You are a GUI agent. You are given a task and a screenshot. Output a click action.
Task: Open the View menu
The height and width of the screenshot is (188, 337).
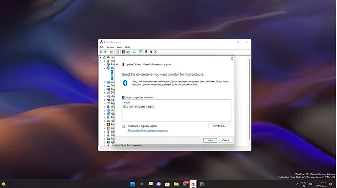(x=119, y=47)
